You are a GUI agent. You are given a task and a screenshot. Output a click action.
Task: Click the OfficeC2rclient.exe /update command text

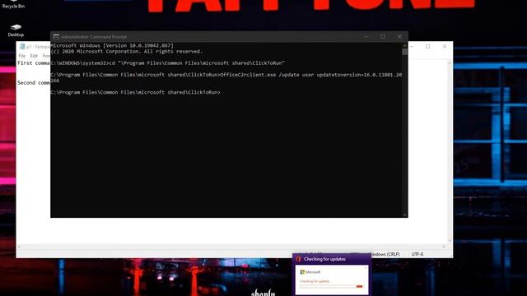tap(311, 75)
